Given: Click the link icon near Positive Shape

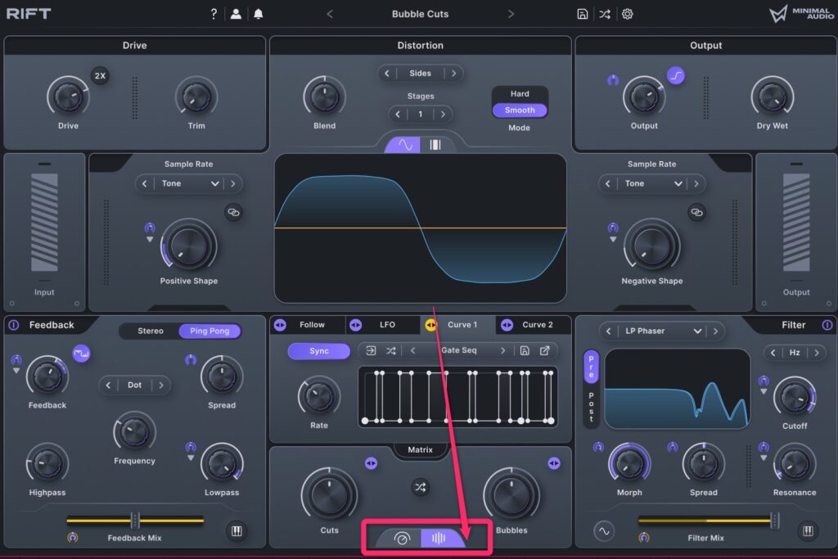Looking at the screenshot, I should [x=233, y=213].
